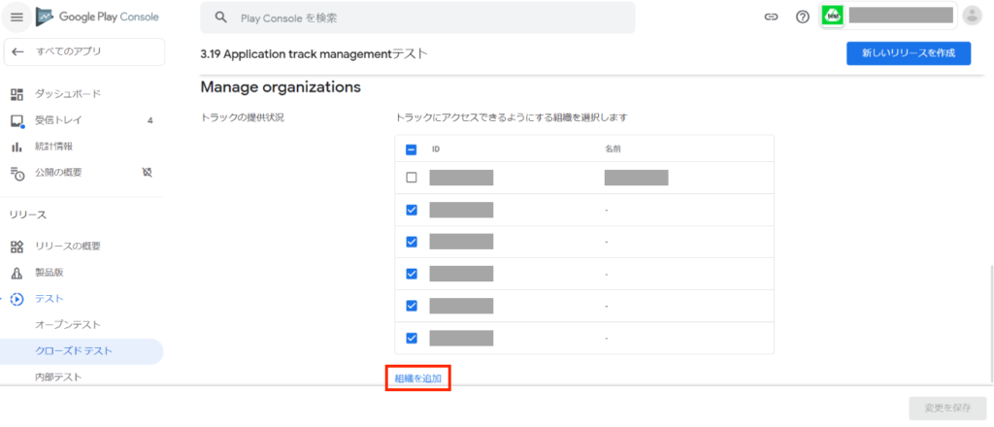
Task: Click the 統計情報 bar chart icon
Action: [x=17, y=147]
